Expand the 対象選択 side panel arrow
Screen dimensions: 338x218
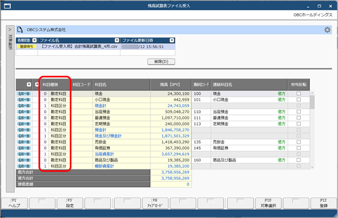(10, 30)
